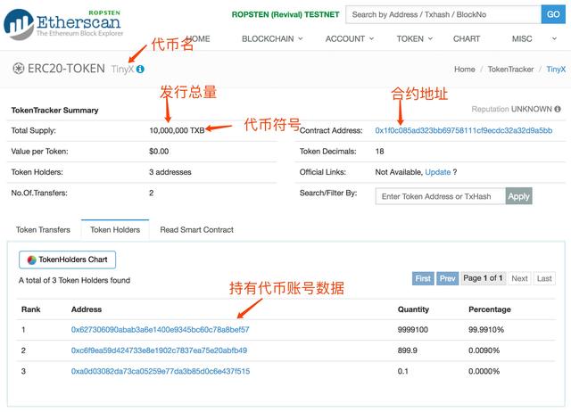The height and width of the screenshot is (412, 571).
Task: Click the Value per Token $0.00
Action: [159, 152]
